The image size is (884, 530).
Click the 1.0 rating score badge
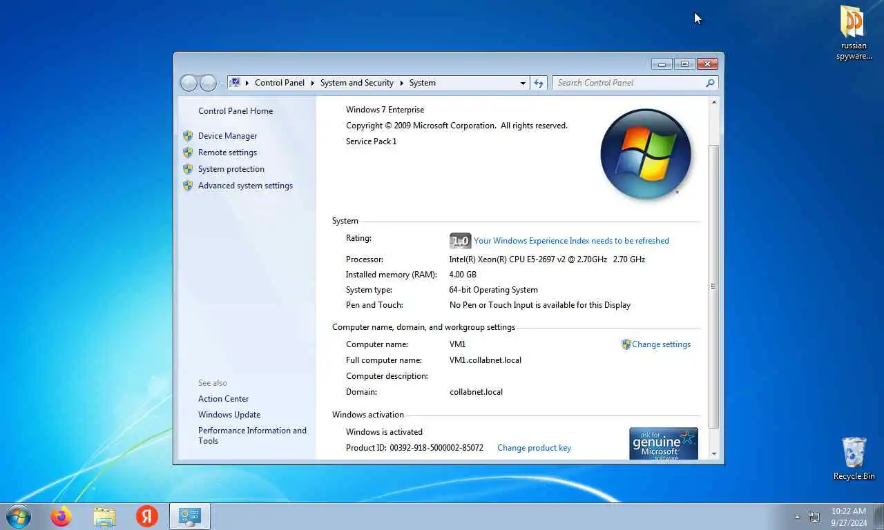point(460,241)
